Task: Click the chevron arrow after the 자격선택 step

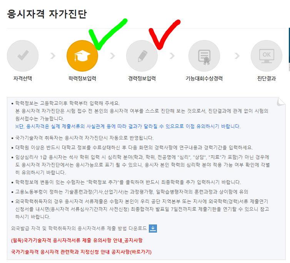Action: 53,56
